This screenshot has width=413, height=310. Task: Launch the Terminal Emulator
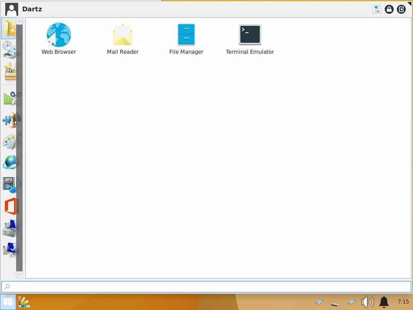[x=250, y=39]
